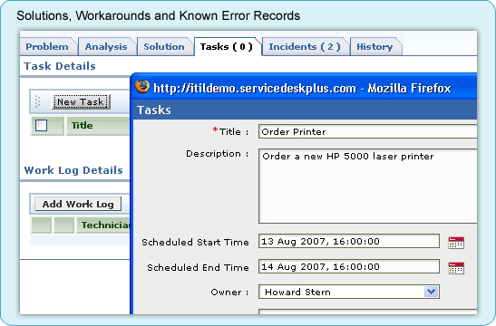
Task: Click the Work Log Details section heading
Action: 73,170
